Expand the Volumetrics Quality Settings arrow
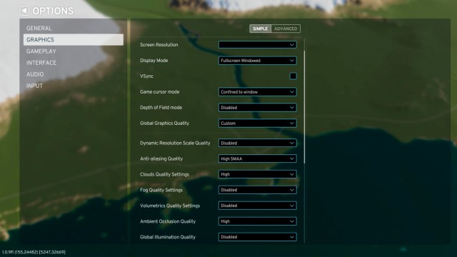The height and width of the screenshot is (257, 457). tap(292, 206)
